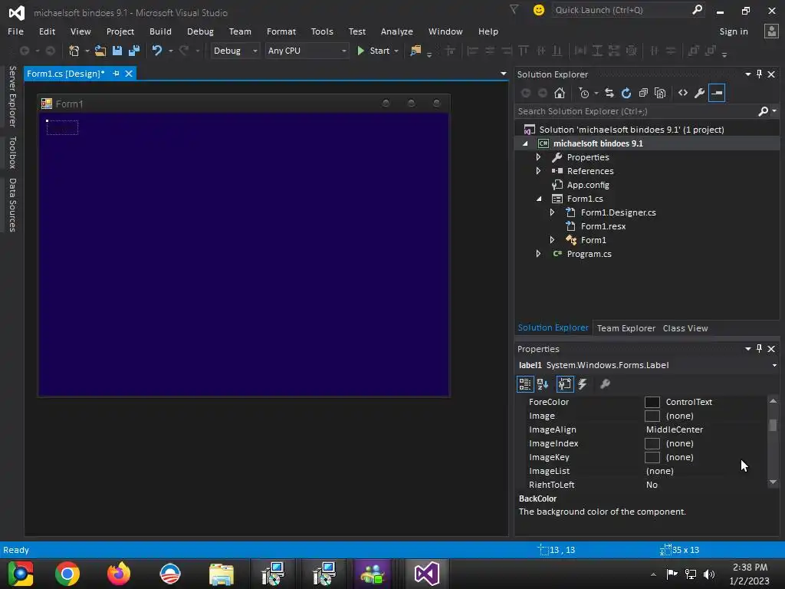The height and width of the screenshot is (589, 785).
Task: Show events with the lightning bolt icon
Action: pos(583,384)
